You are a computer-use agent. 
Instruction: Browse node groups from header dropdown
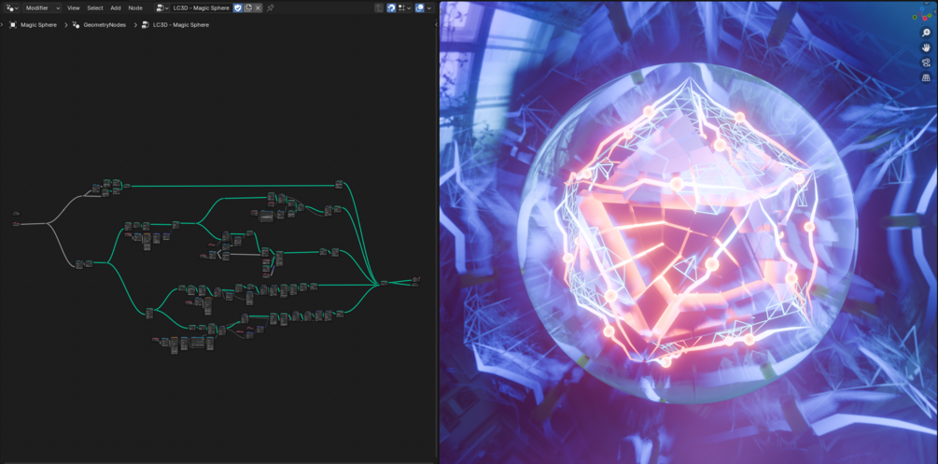pyautogui.click(x=162, y=7)
